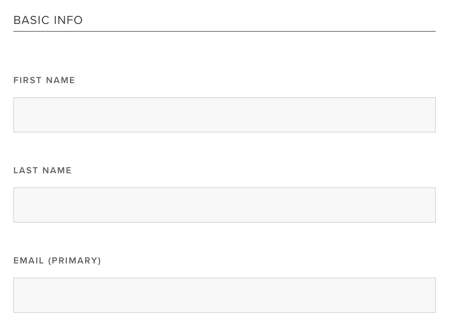Place the cursor in the primary email box
Viewport: 459px width, 329px height.
[225, 295]
